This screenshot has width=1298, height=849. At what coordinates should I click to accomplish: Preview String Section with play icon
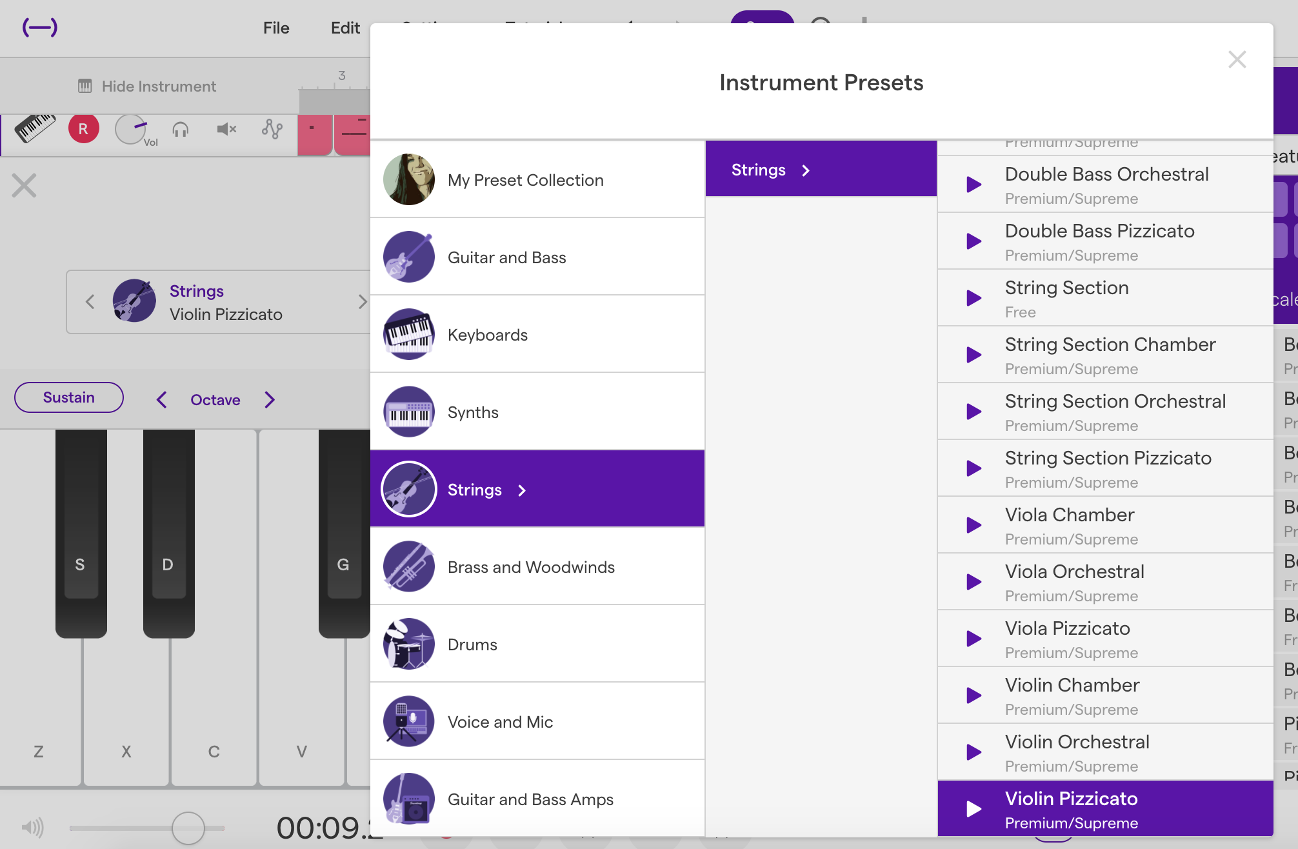pyautogui.click(x=973, y=298)
